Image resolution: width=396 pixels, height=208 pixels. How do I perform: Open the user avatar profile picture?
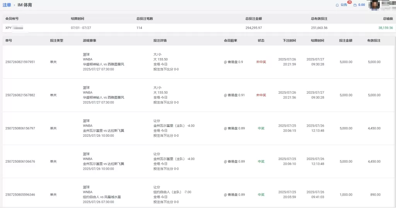tap(374, 5)
